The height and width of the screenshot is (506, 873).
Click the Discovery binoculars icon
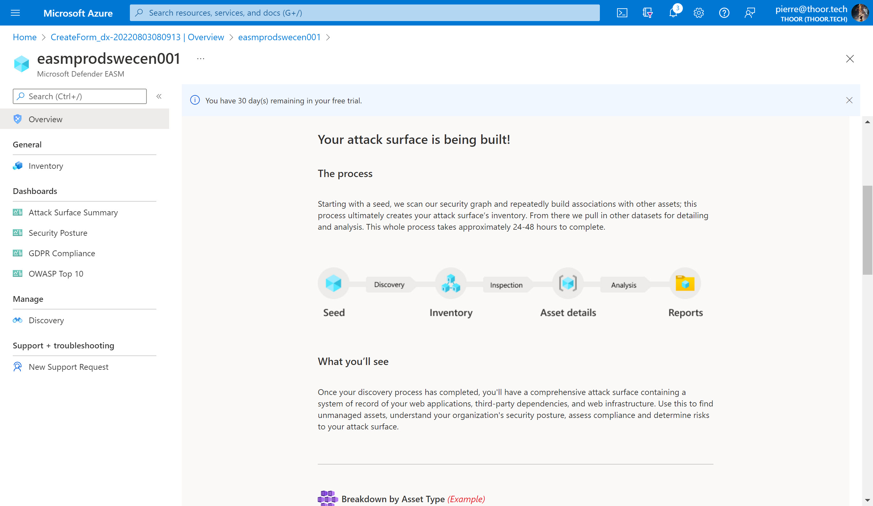click(x=17, y=320)
